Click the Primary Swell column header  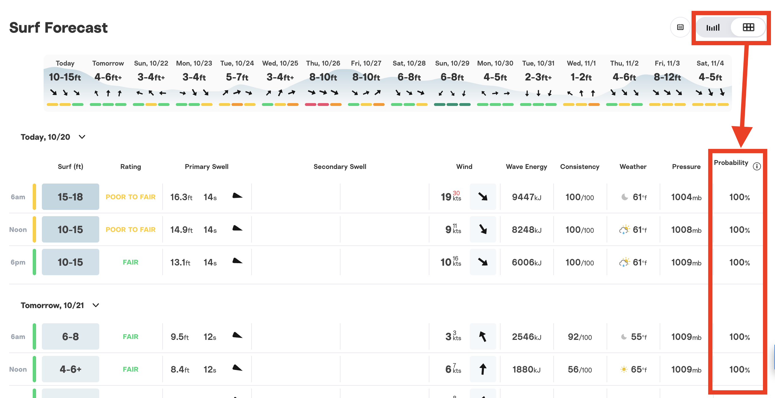(x=207, y=166)
